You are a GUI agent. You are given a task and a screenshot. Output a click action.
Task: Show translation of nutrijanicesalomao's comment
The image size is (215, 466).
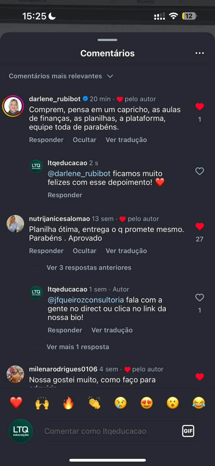[126, 251]
